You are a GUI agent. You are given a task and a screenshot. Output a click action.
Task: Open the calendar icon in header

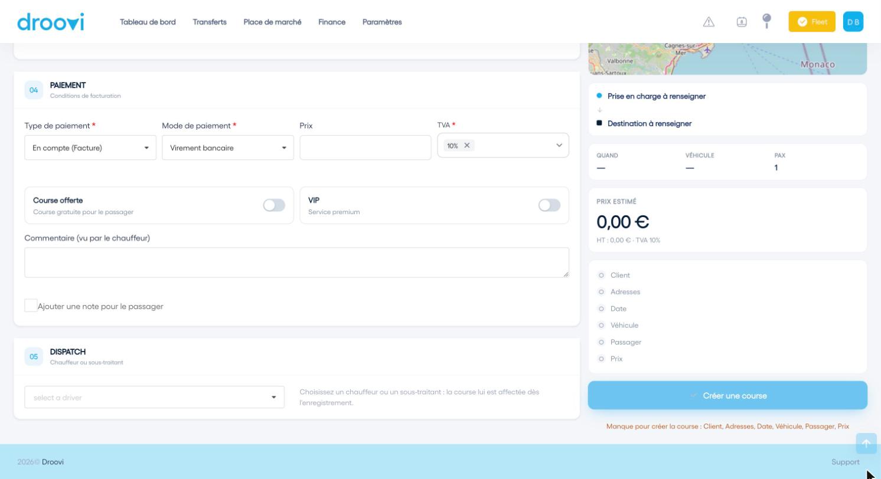[742, 22]
